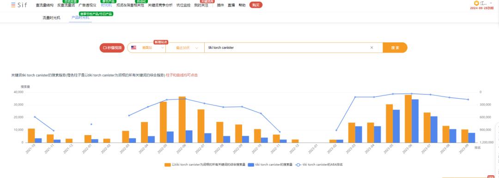Open the 最近30天 time range dropdown
499x178 pixels.
point(185,47)
